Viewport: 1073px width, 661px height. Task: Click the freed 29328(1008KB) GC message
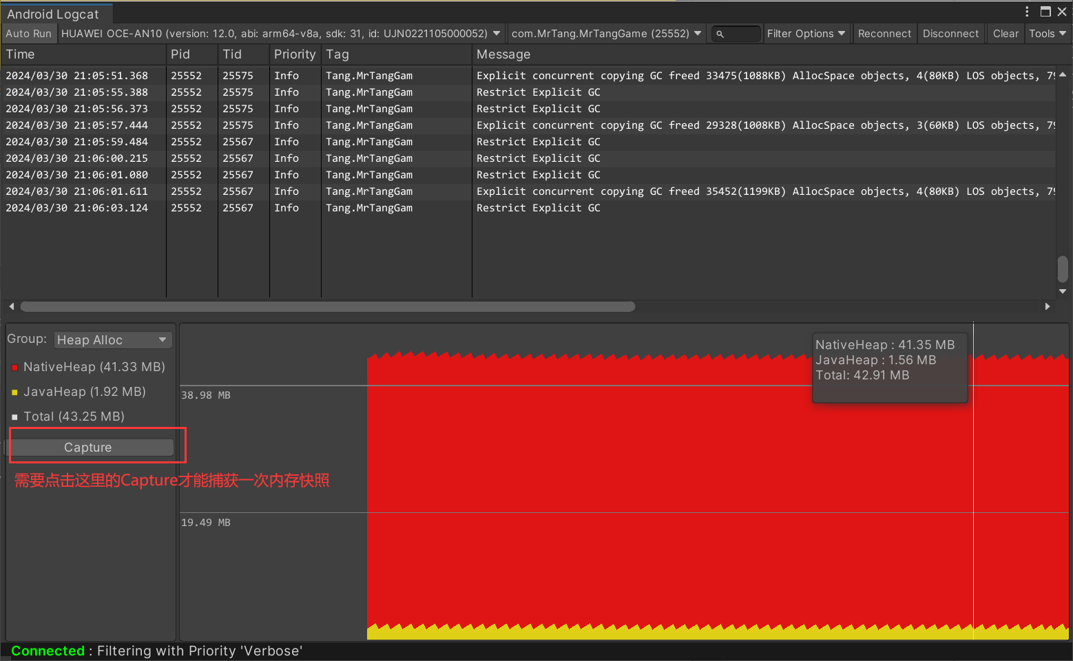pyautogui.click(x=764, y=125)
